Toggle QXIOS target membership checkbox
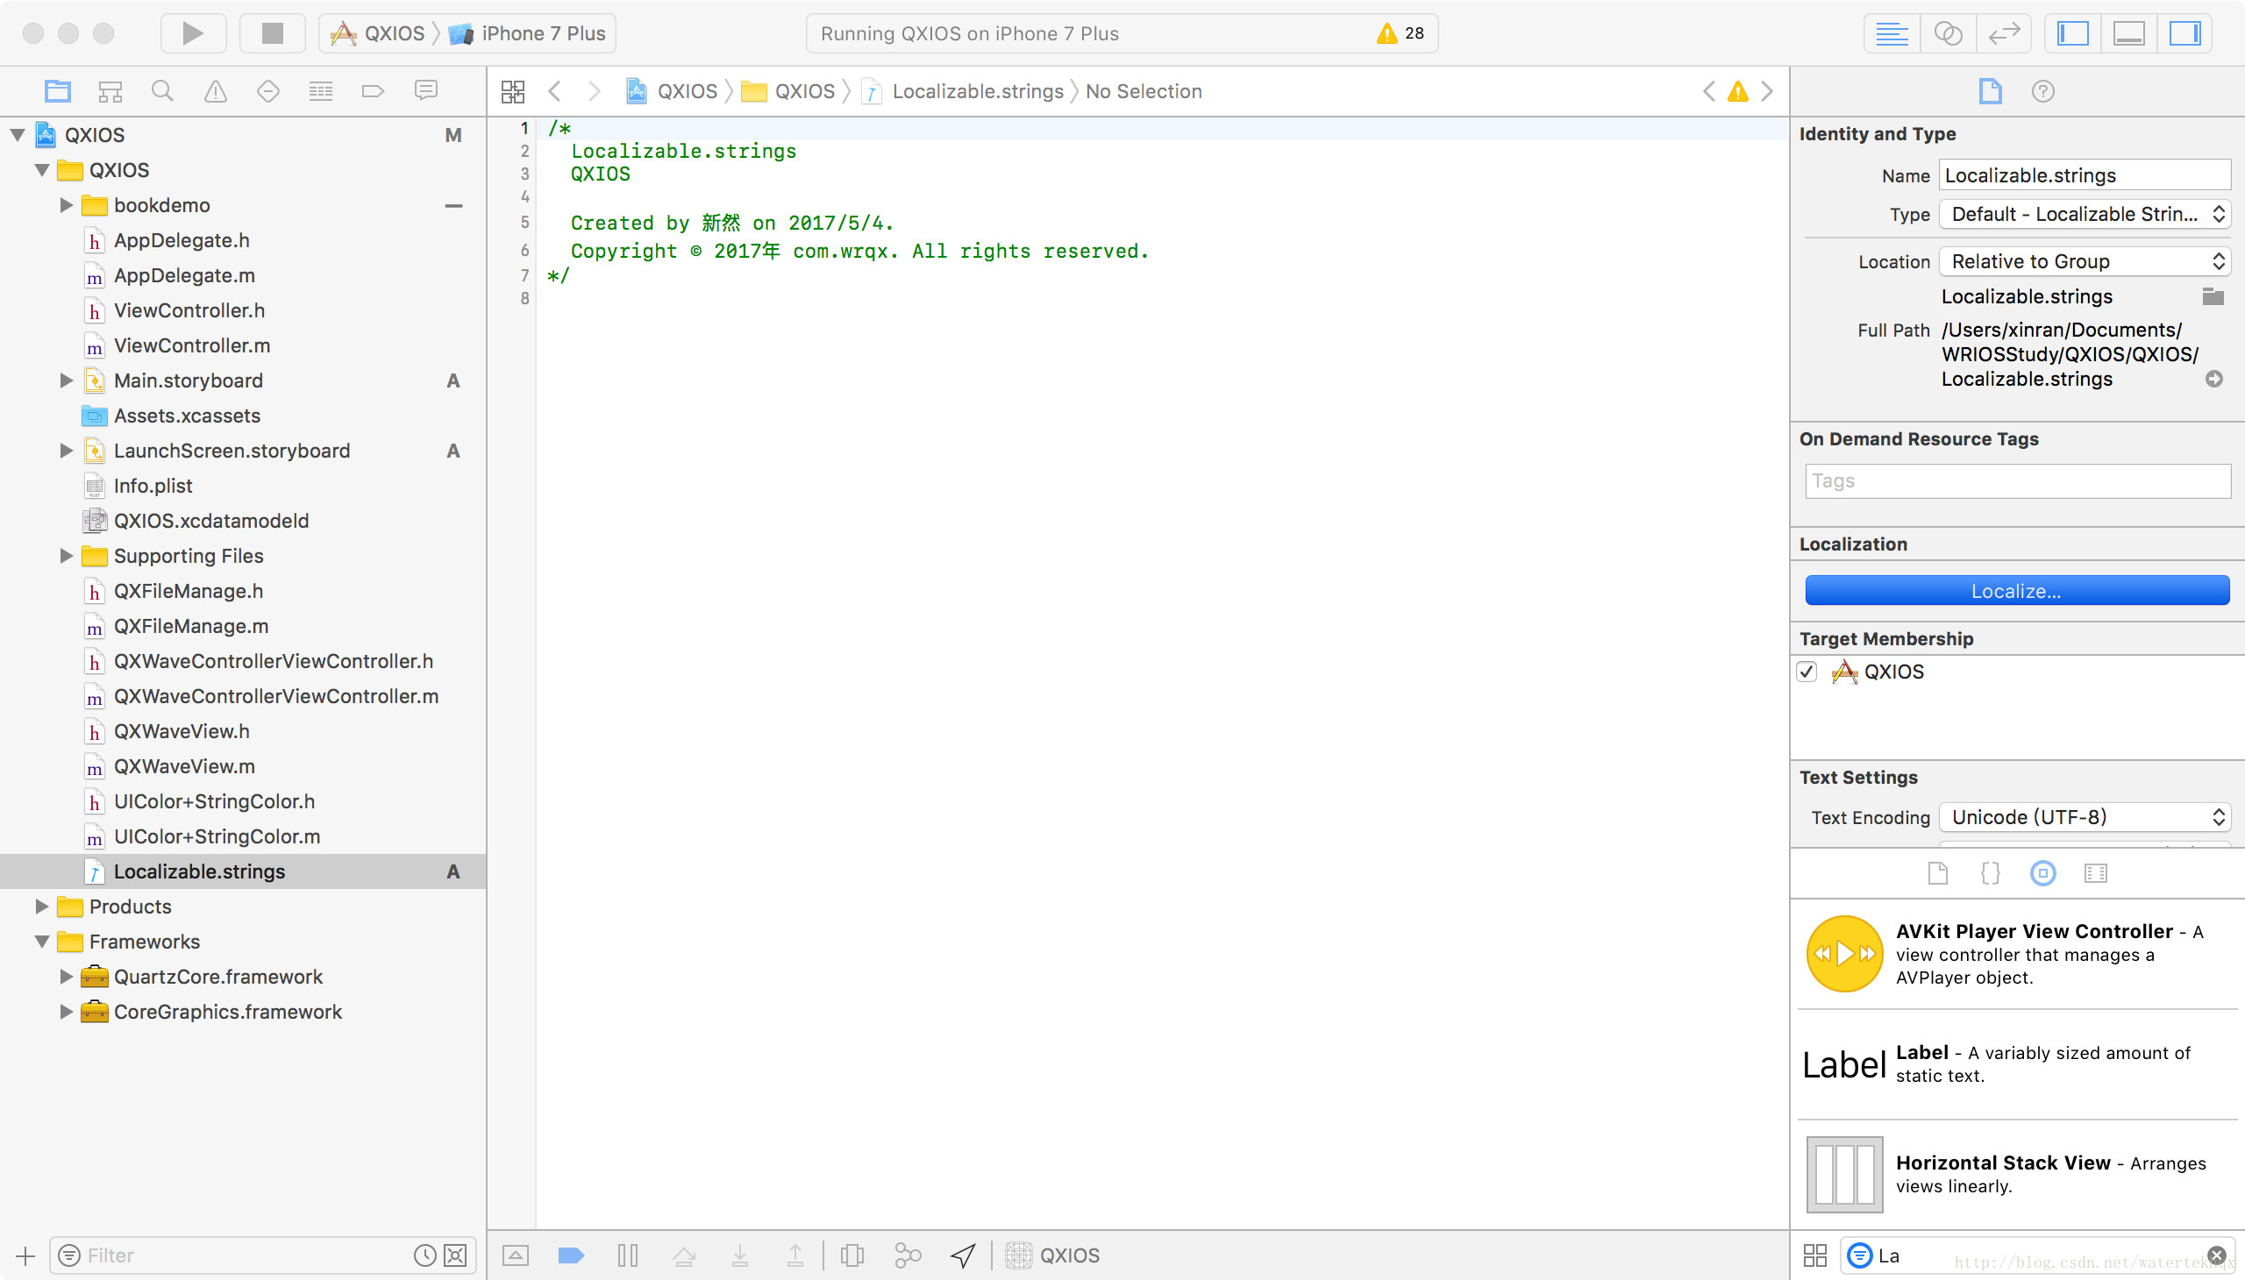Image resolution: width=2245 pixels, height=1280 pixels. 1807,672
